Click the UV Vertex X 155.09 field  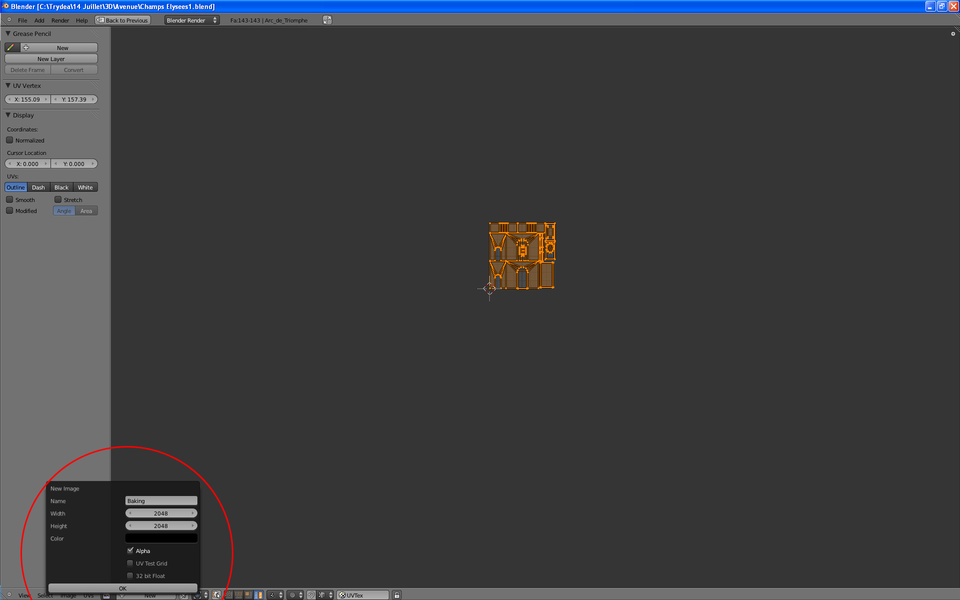coord(27,99)
